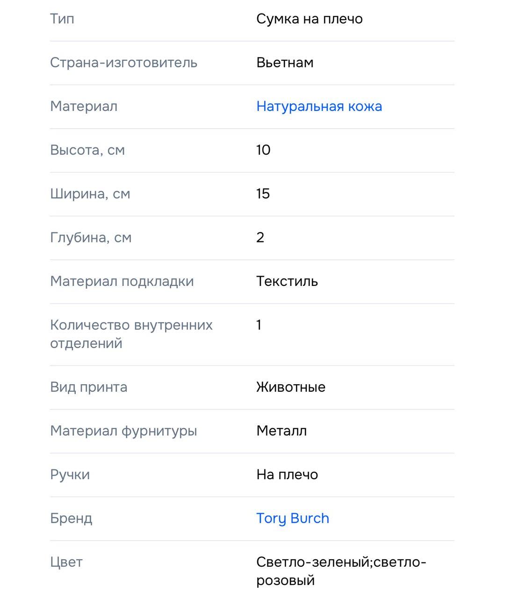Select the depth value 2
Screen dimensions: 505x599
point(260,238)
